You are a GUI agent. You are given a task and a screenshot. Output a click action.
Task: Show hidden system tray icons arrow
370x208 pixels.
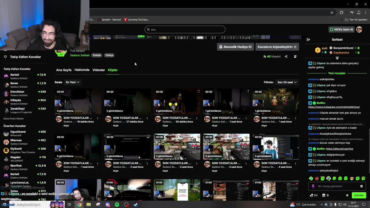point(321,205)
